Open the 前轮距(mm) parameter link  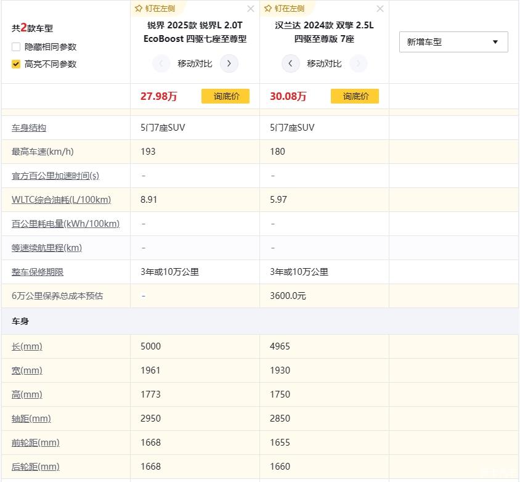(x=36, y=443)
